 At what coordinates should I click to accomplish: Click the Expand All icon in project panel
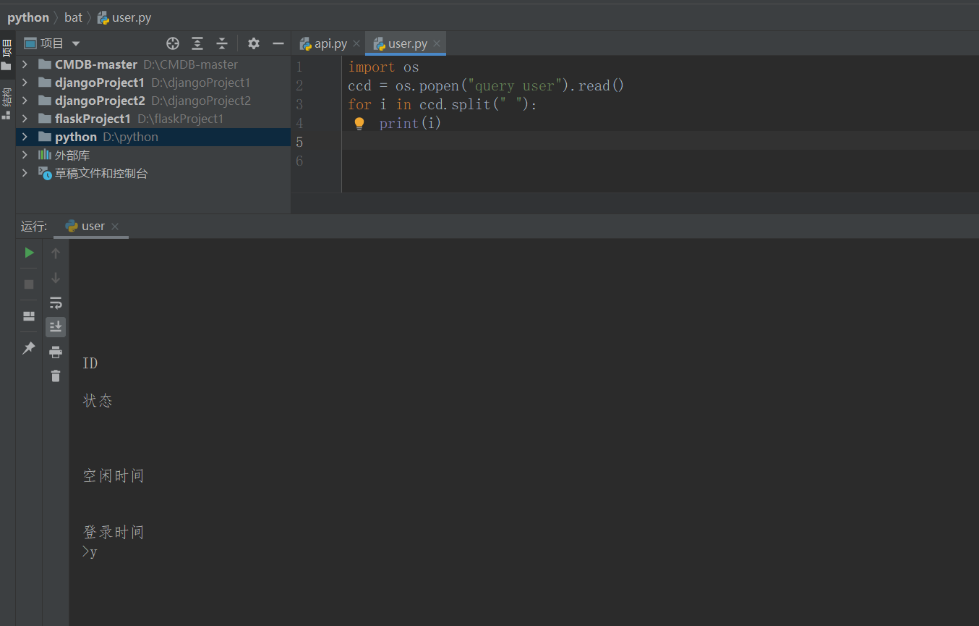point(197,43)
